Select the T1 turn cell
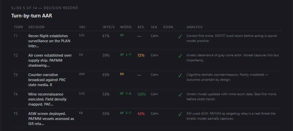This screenshot has height=131, width=293. pyautogui.click(x=15, y=36)
